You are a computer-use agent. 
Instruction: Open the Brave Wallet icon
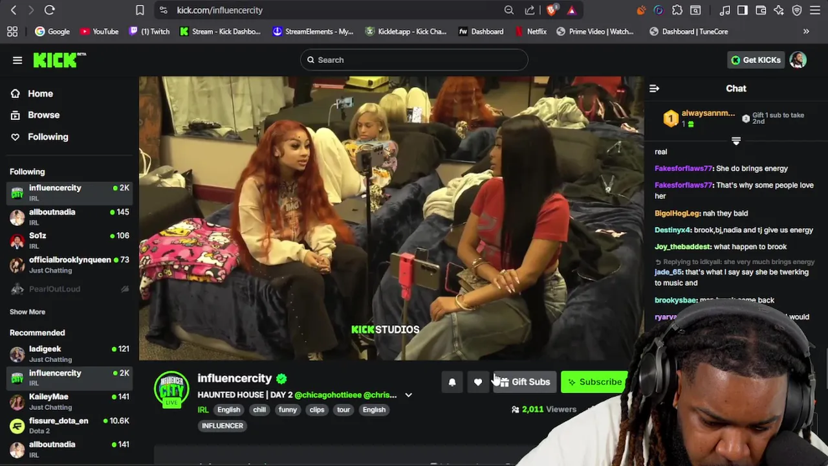tap(761, 10)
